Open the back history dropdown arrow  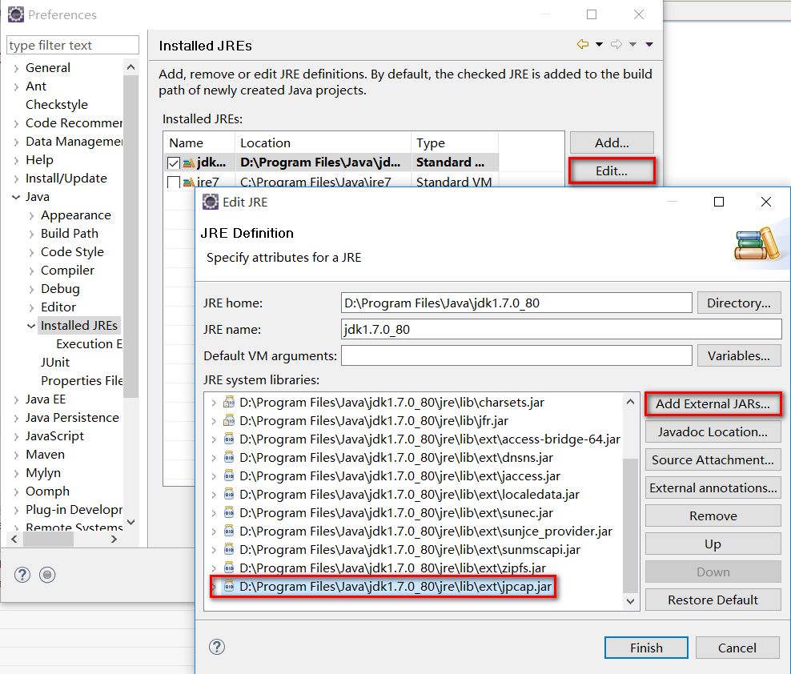coord(600,44)
